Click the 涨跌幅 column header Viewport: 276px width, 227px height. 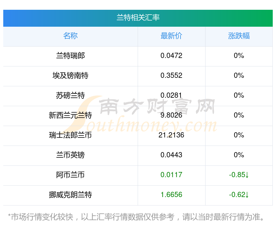coord(239,36)
